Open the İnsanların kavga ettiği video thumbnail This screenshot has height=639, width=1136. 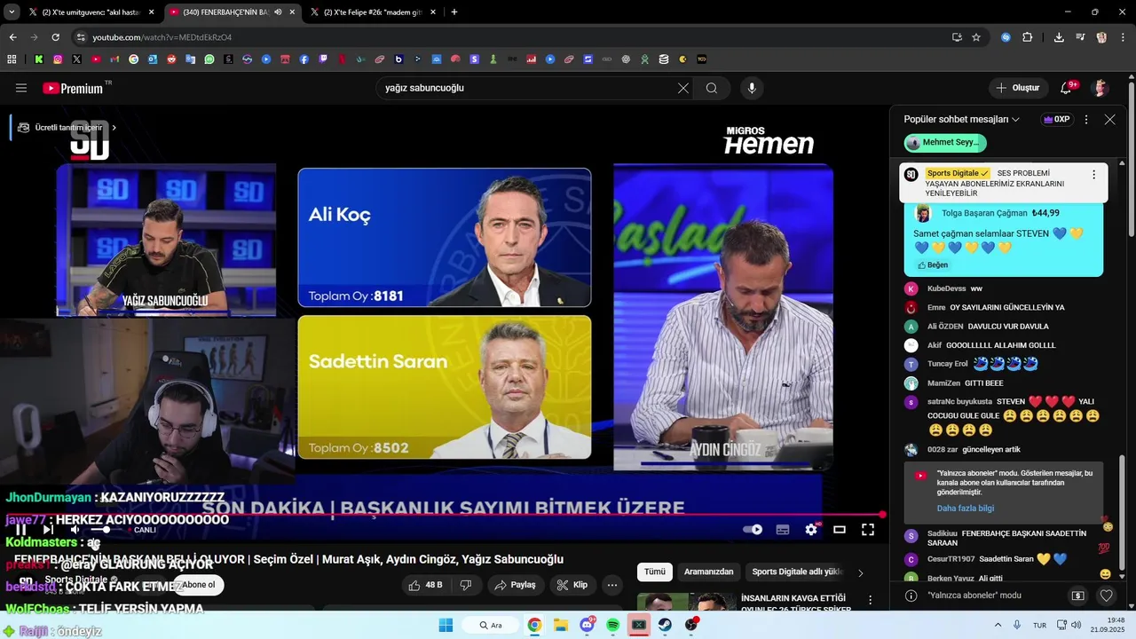(686, 603)
